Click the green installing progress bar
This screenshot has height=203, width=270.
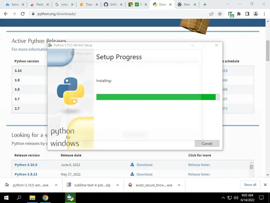coord(158,97)
